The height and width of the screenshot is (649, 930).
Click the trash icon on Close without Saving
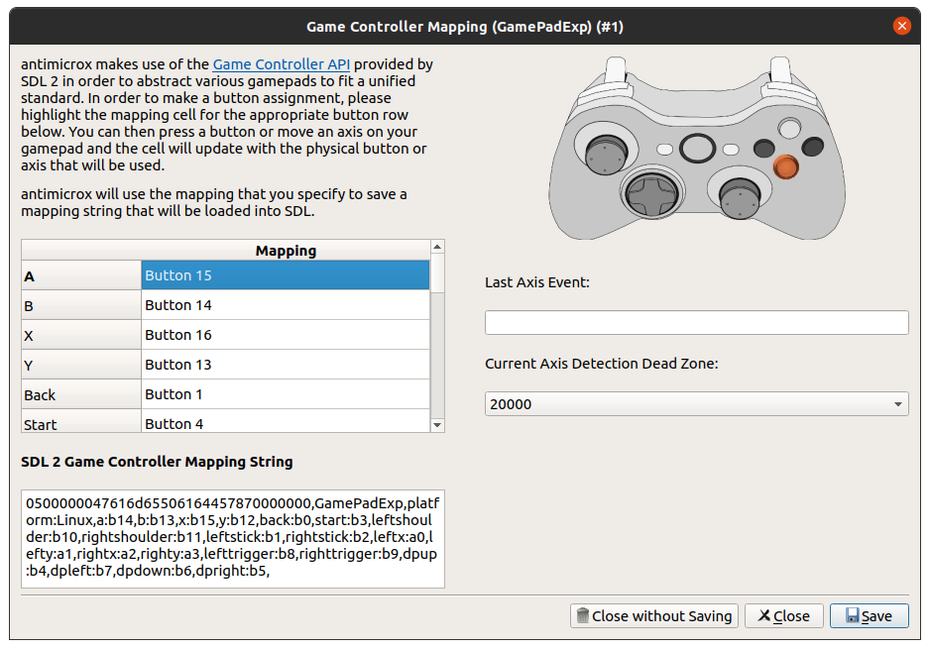point(583,616)
